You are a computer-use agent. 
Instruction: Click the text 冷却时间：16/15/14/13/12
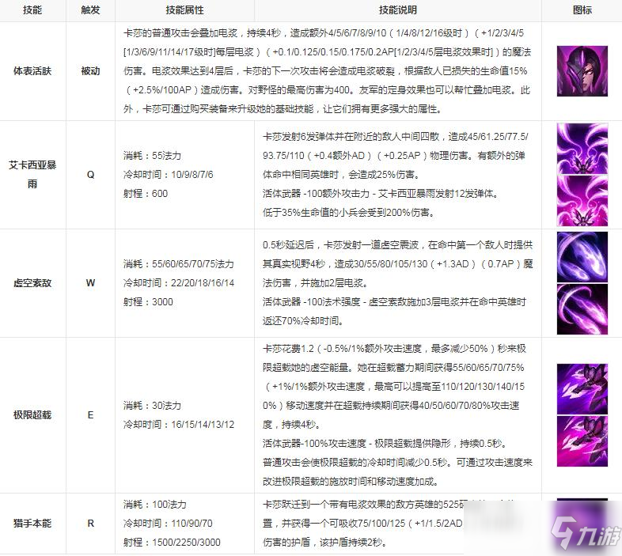point(179,425)
